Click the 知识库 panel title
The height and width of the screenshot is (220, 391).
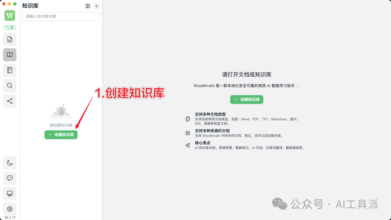pos(30,6)
